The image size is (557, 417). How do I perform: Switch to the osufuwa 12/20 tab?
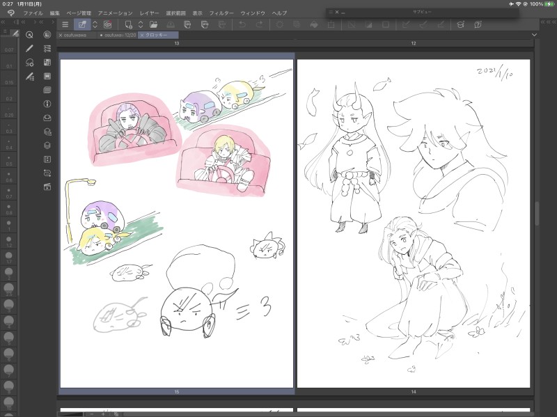tap(118, 36)
